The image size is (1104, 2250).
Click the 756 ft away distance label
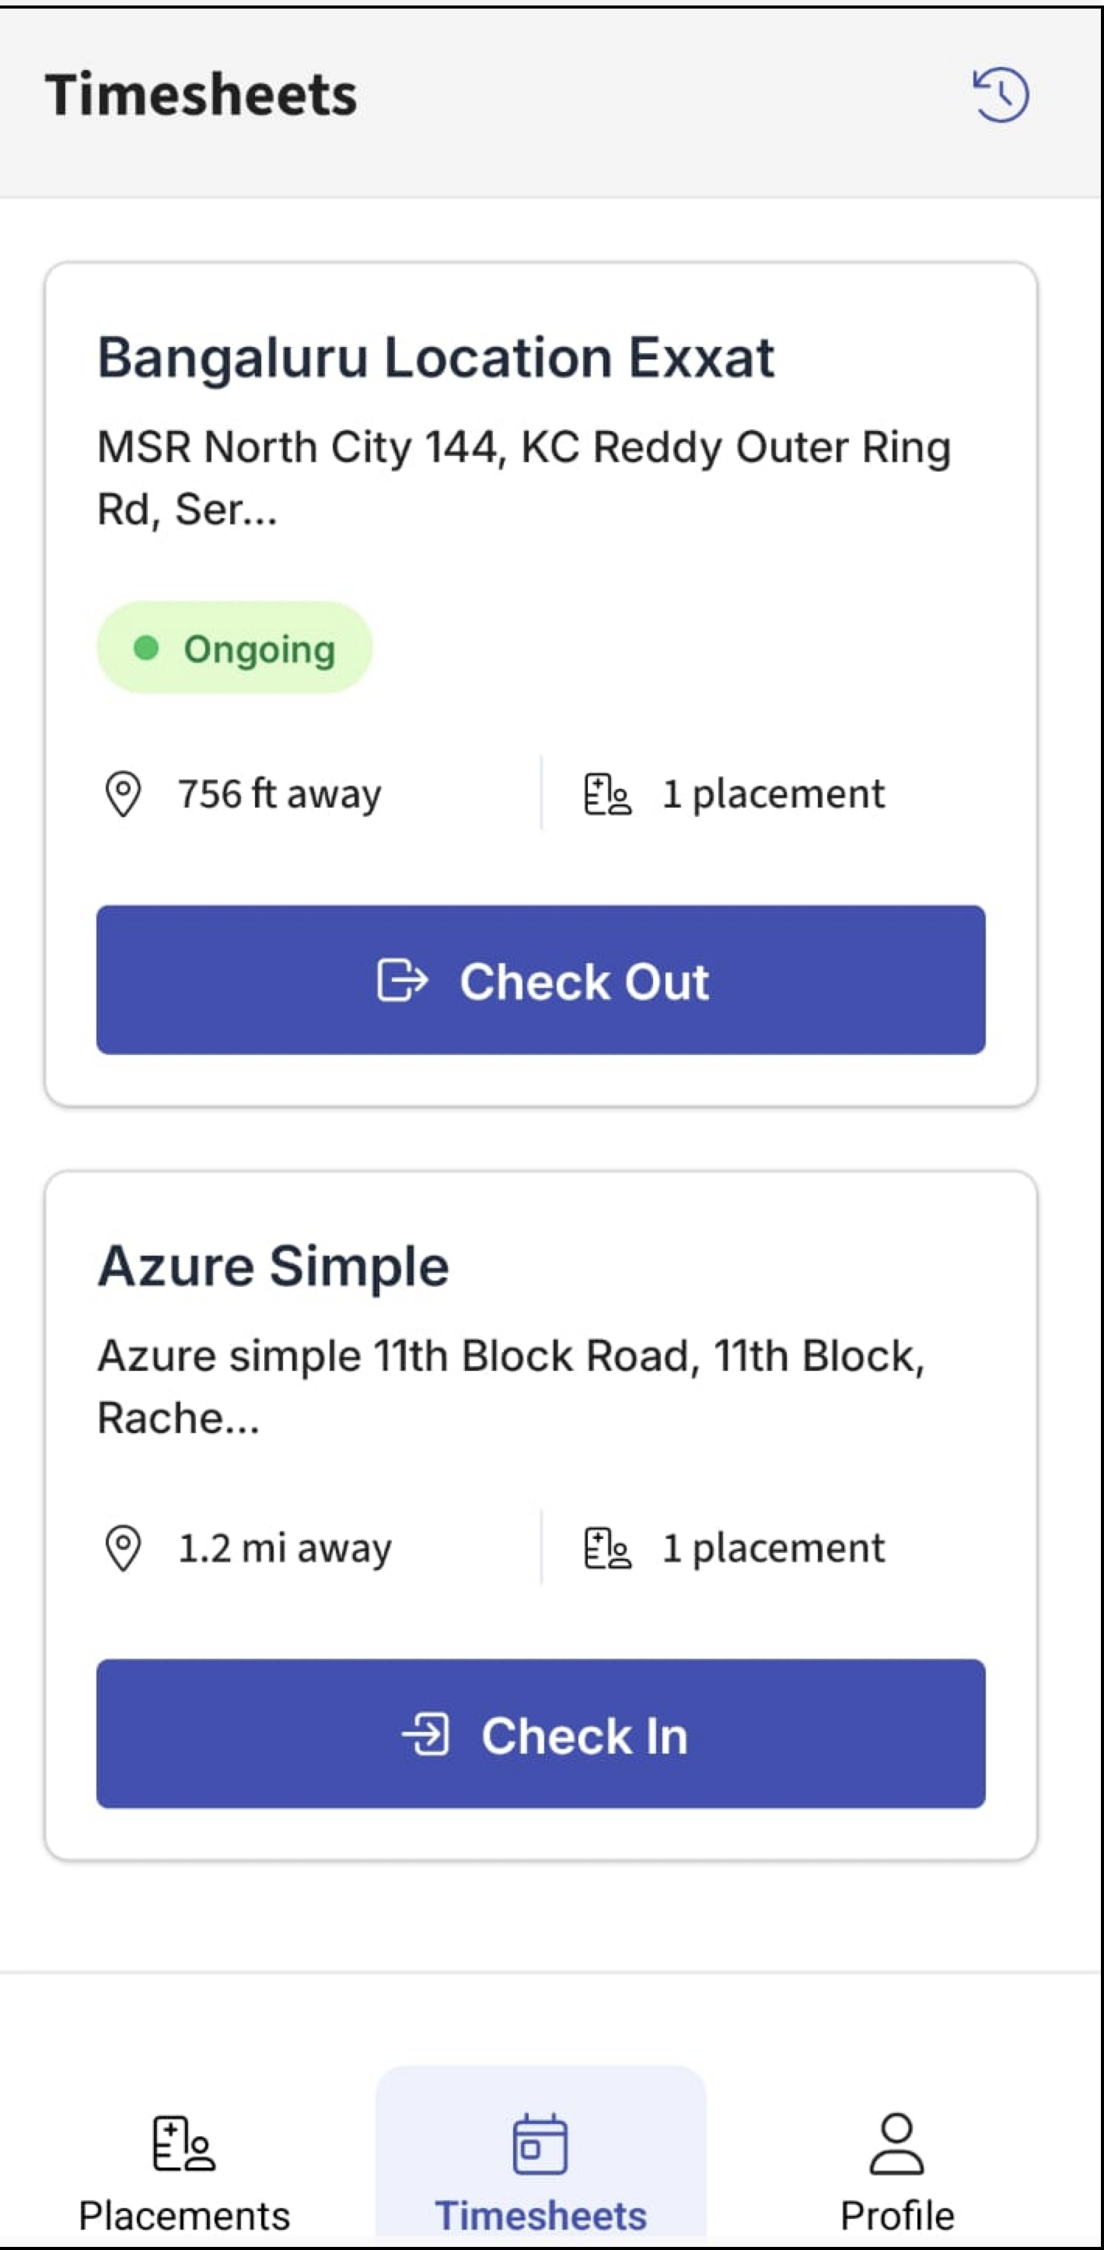279,794
